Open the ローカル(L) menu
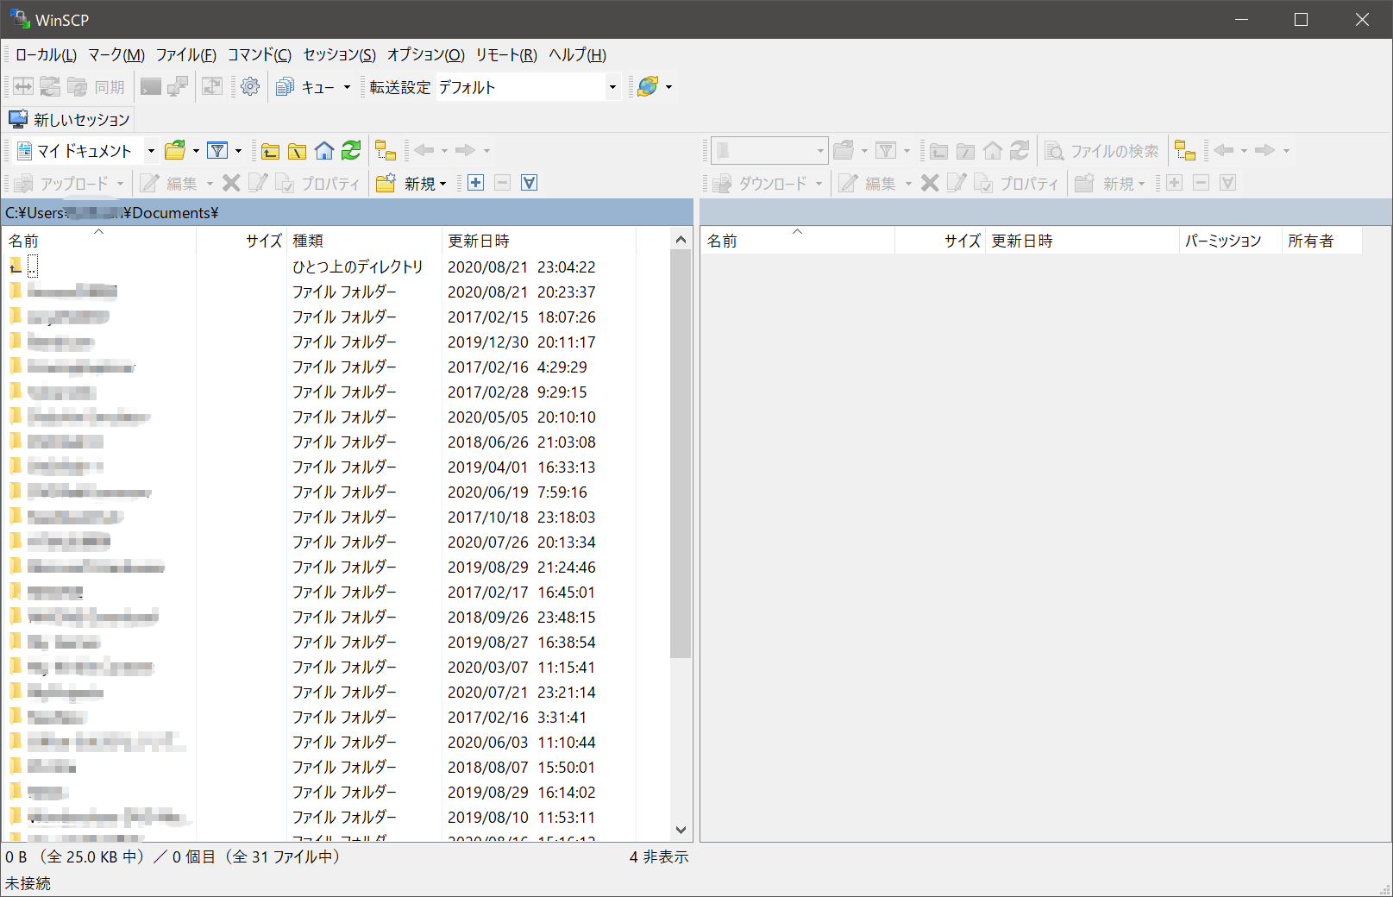This screenshot has width=1393, height=897. pyautogui.click(x=46, y=55)
